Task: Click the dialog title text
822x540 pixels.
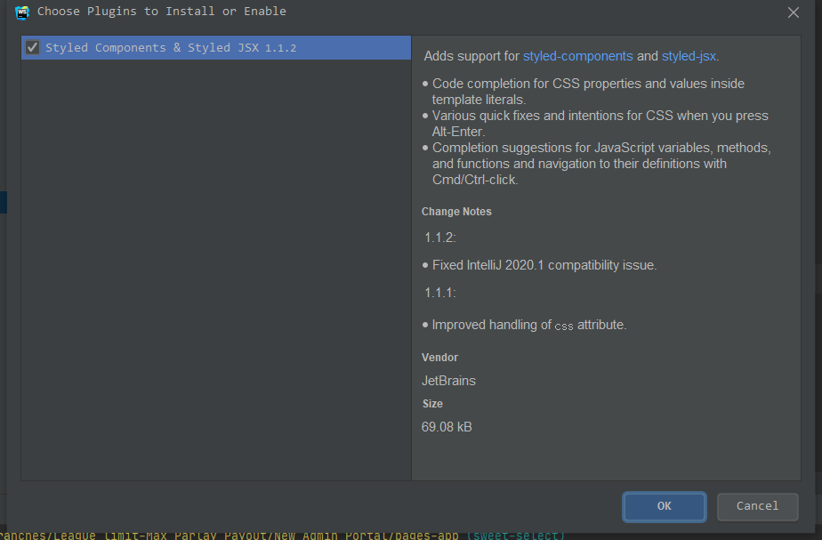Action: [161, 12]
